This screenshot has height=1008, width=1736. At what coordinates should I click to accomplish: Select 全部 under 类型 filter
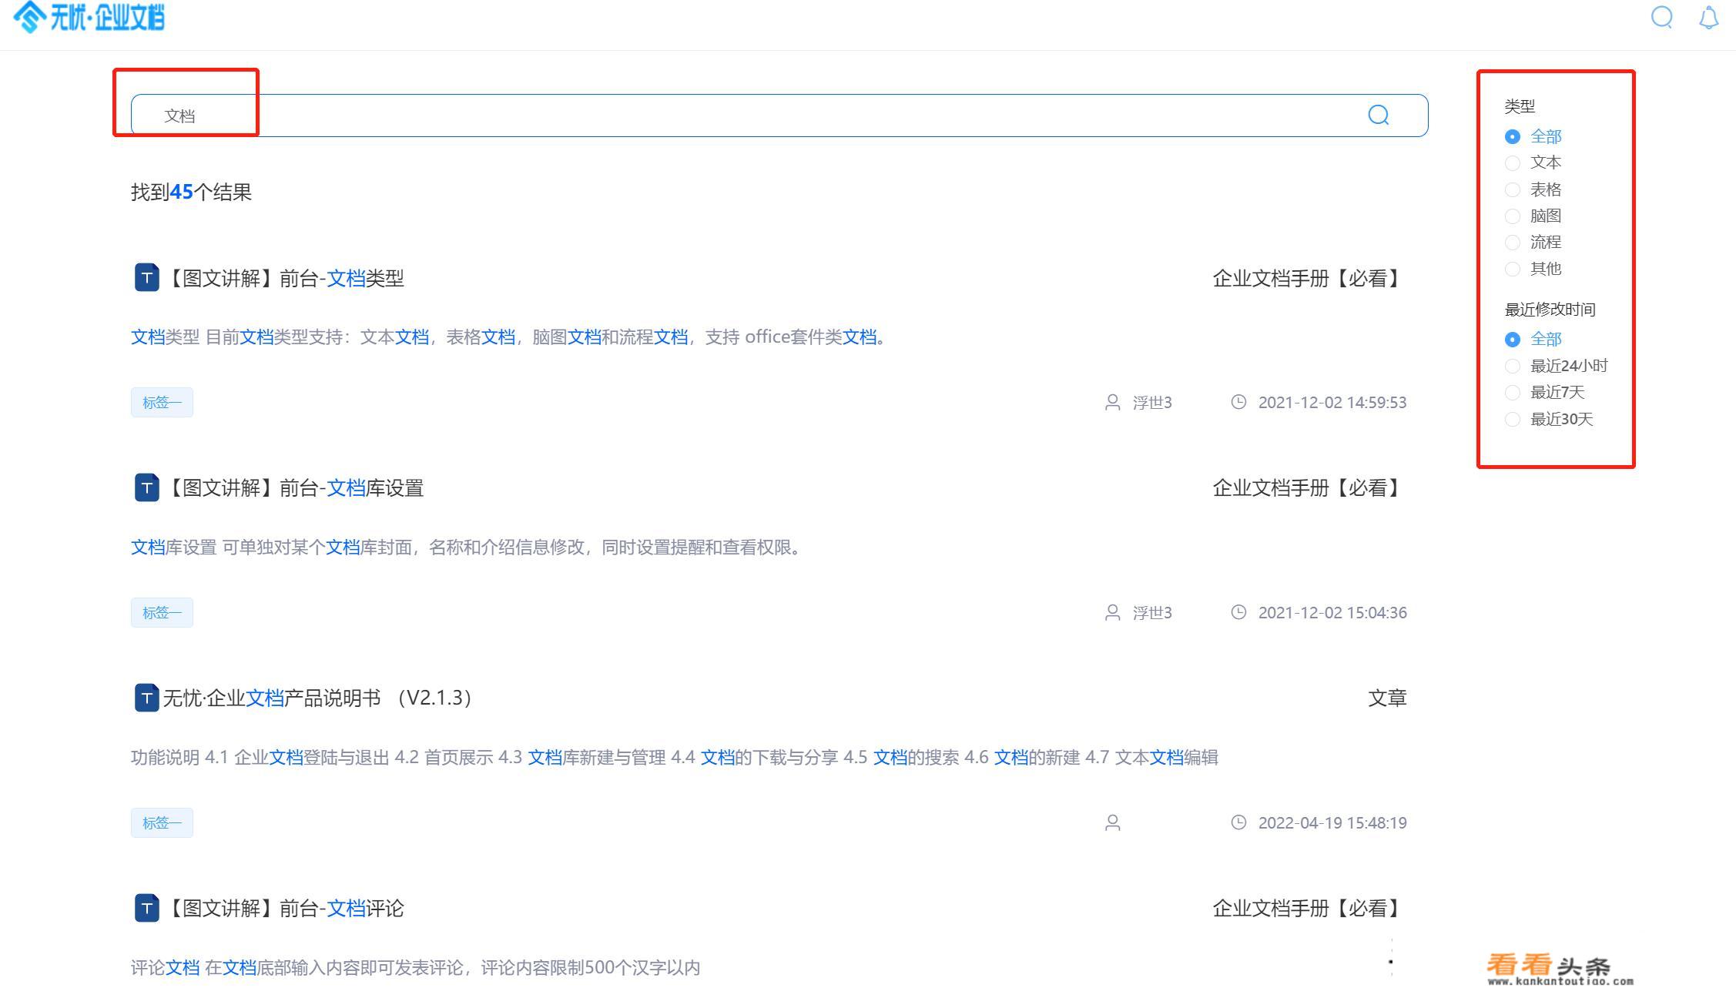[x=1533, y=136]
